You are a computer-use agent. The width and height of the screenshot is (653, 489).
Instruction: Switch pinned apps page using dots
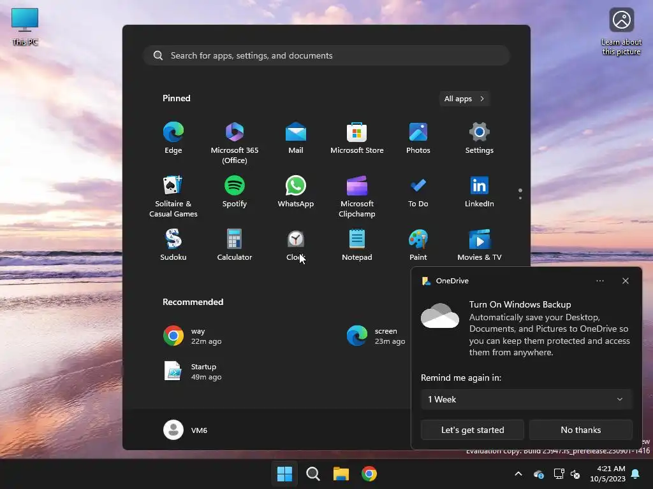[520, 194]
